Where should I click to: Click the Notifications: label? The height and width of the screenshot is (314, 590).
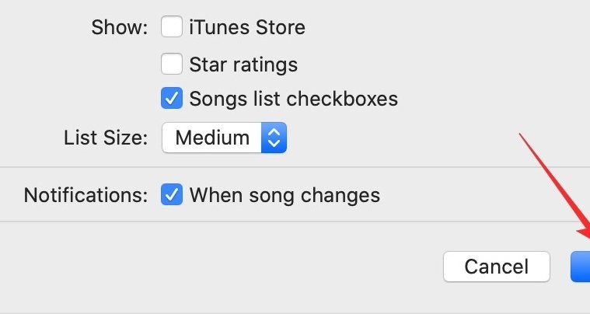click(x=86, y=194)
